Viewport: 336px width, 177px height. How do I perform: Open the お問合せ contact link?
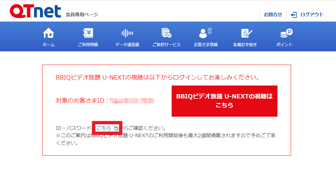tap(273, 15)
